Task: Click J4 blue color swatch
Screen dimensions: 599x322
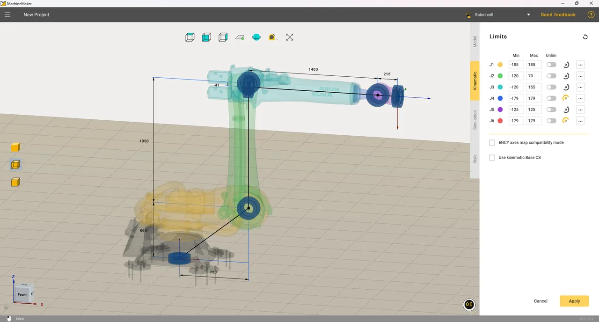Action: coord(500,98)
